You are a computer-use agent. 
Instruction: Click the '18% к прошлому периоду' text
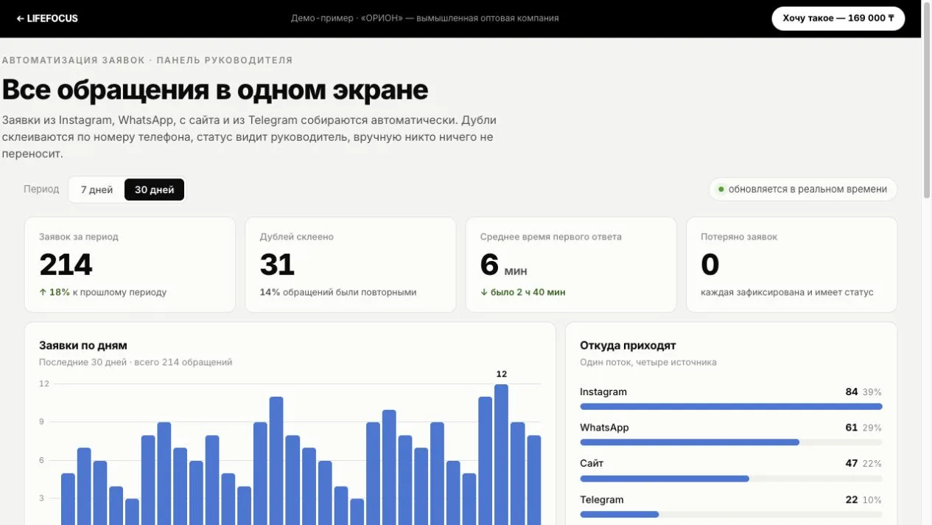click(102, 293)
